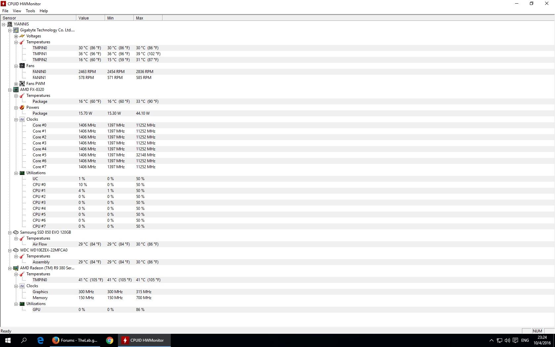
Task: Click the Gigabyte Temperatures thermometer icon
Action: coord(22,42)
